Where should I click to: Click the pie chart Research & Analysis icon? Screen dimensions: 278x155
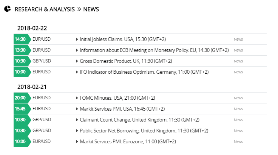pos(8,9)
